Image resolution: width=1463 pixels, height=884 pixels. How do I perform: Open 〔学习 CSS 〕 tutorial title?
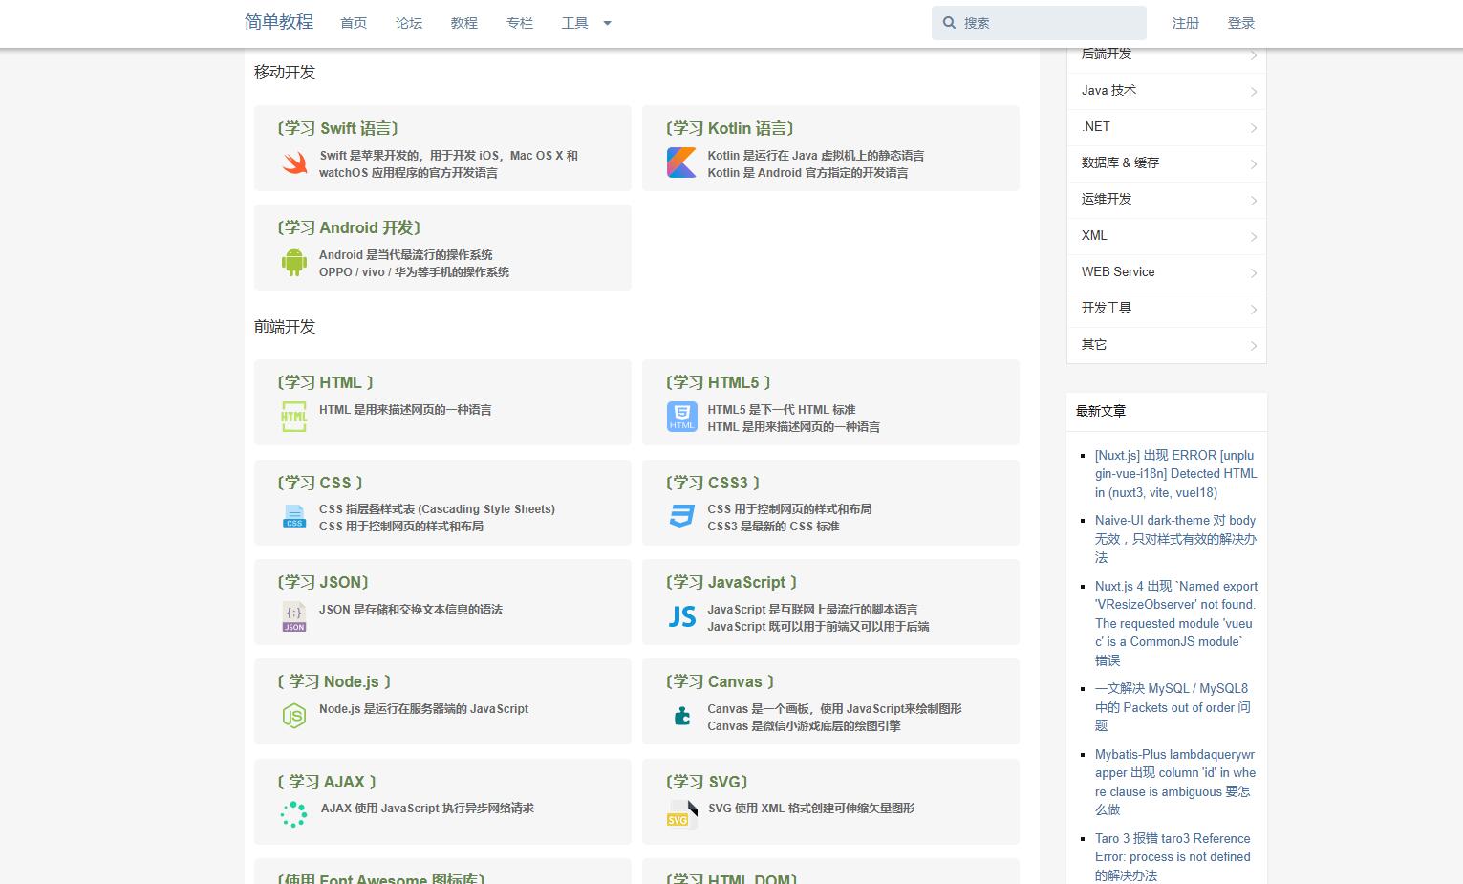tap(320, 483)
